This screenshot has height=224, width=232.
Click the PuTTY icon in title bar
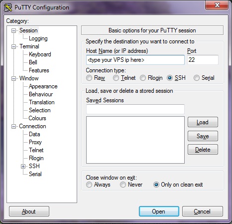pyautogui.click(x=8, y=7)
